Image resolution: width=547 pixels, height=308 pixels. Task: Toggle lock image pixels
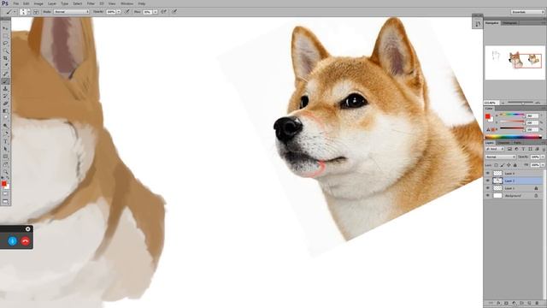503,165
